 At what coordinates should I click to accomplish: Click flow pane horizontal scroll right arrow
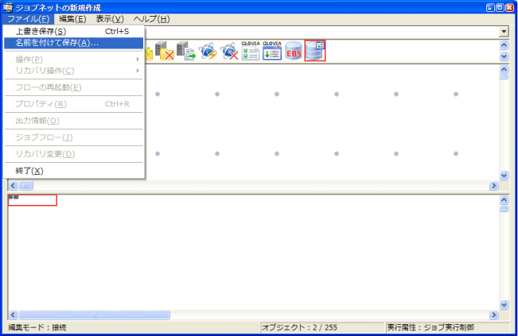493,186
